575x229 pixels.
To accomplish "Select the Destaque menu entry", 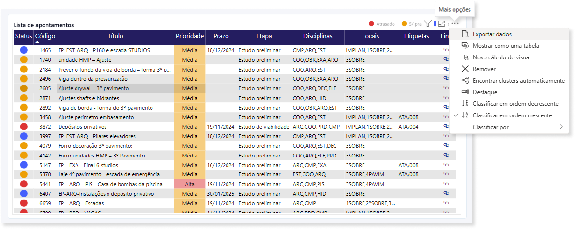I will (509, 92).
